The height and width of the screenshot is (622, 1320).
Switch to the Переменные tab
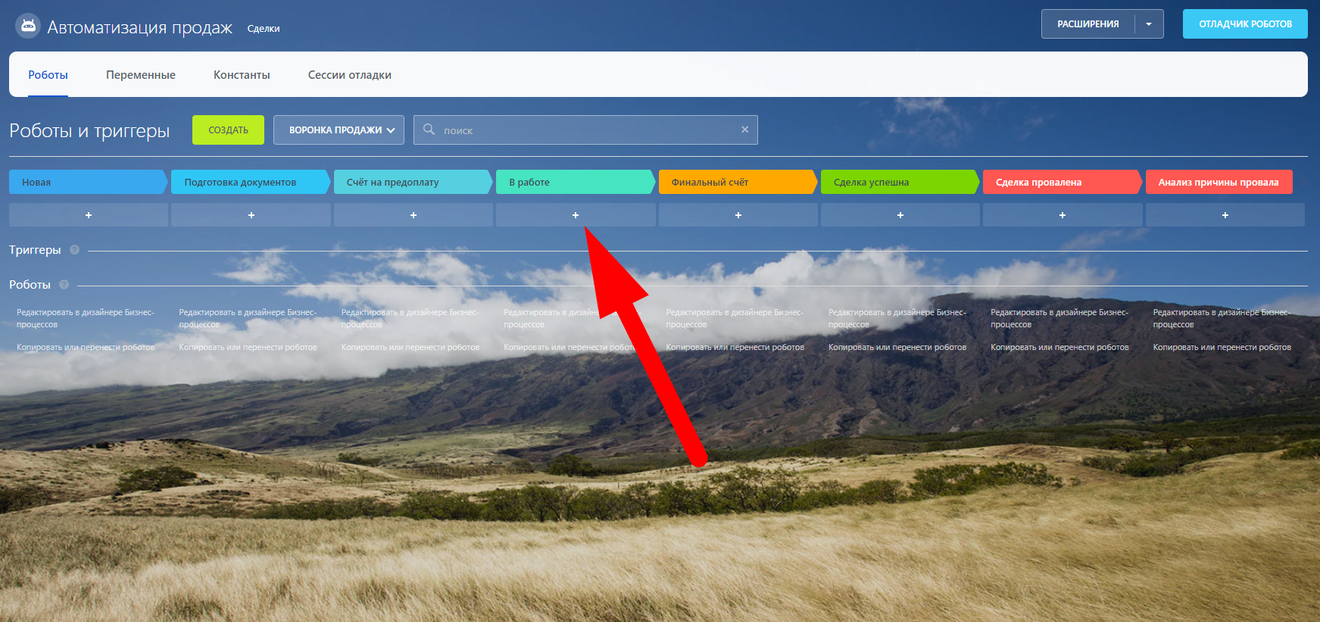pos(141,75)
